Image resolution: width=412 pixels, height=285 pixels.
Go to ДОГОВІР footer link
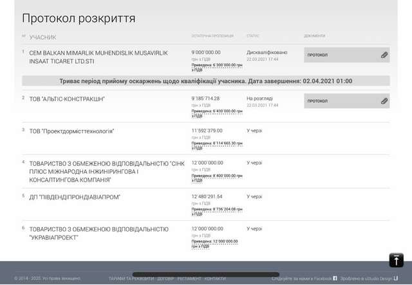pos(165,279)
